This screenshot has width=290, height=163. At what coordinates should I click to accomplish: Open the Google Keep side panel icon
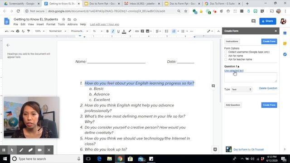tap(285, 43)
